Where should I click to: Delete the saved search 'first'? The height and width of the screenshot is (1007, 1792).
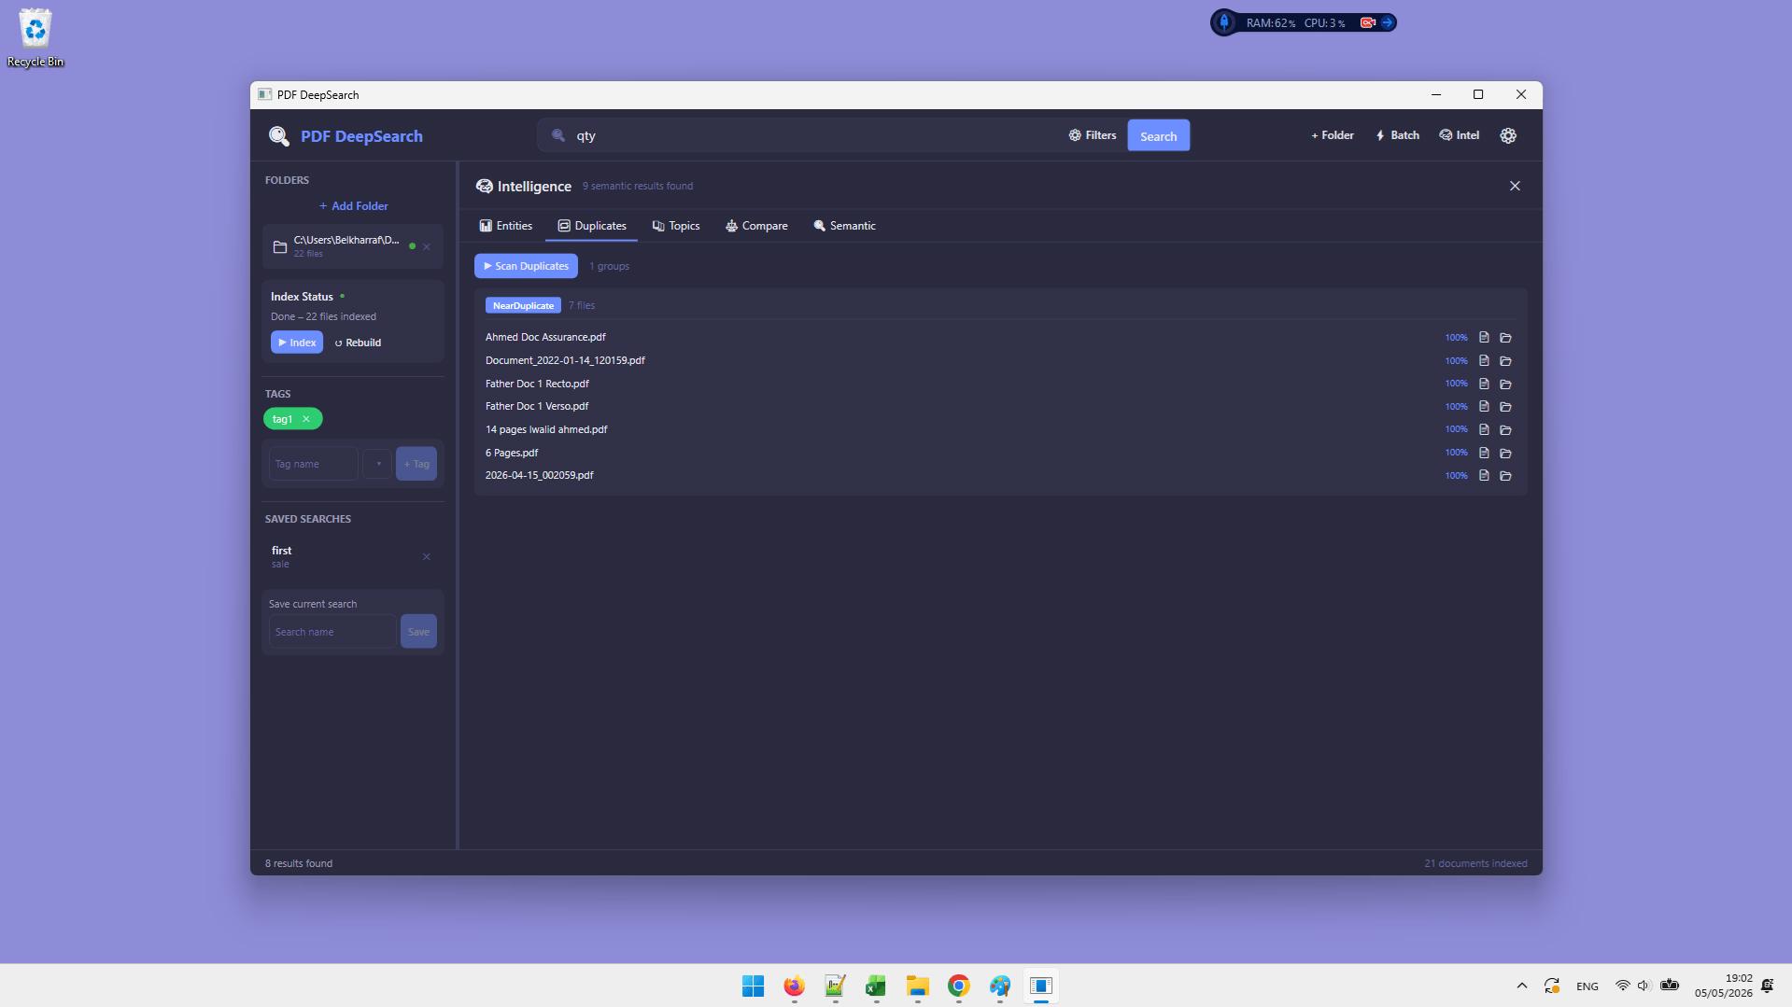pos(427,557)
